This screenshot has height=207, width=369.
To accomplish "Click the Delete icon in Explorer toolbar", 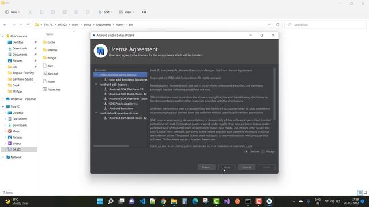I will 88,12.
